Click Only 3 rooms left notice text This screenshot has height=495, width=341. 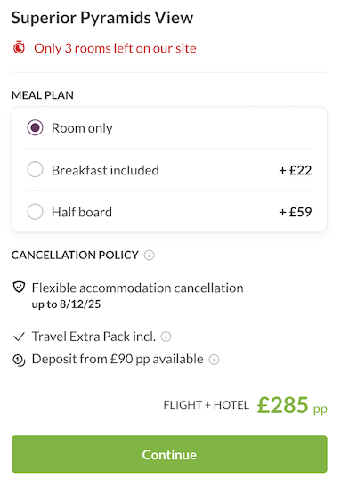115,48
